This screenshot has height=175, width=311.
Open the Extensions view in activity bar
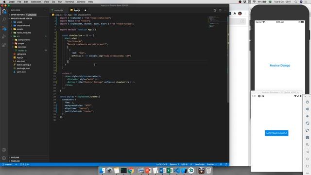[4, 45]
